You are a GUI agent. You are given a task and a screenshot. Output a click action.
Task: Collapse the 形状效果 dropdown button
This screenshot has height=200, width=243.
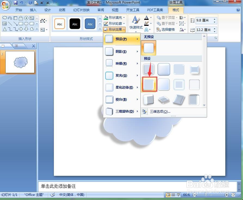coord(114,29)
